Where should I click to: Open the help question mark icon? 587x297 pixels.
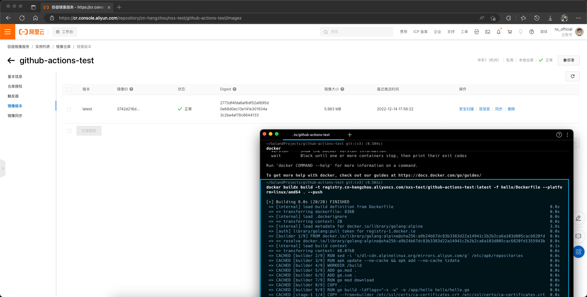532,32
